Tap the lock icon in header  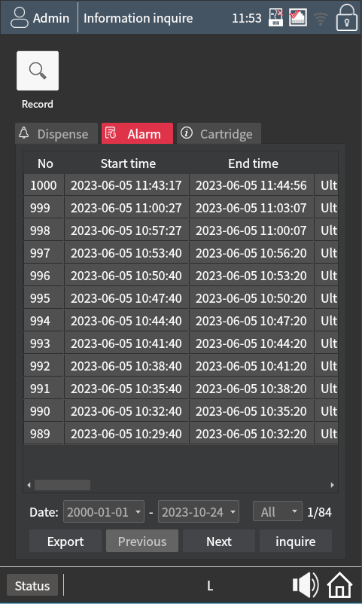click(347, 18)
